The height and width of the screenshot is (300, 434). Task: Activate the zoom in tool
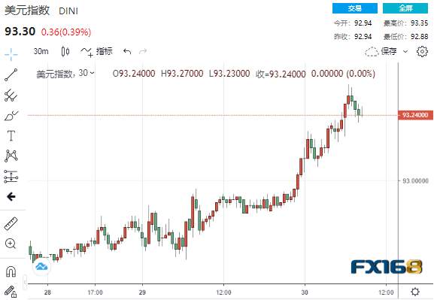[x=11, y=244]
